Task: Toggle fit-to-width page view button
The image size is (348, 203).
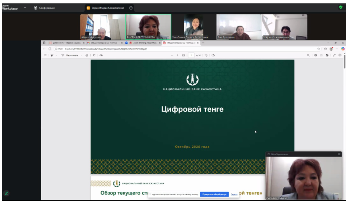Action: click(184, 55)
